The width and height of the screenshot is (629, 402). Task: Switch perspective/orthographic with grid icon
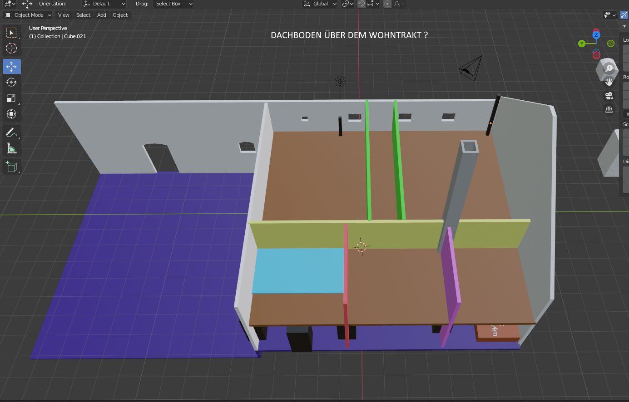tap(609, 110)
